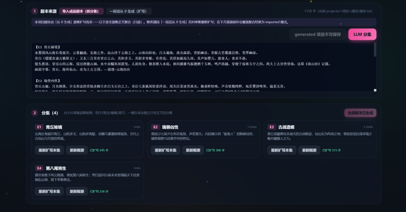The height and width of the screenshot is (212, 406).
Task: Click the text area resize handle
Action: click(375, 90)
